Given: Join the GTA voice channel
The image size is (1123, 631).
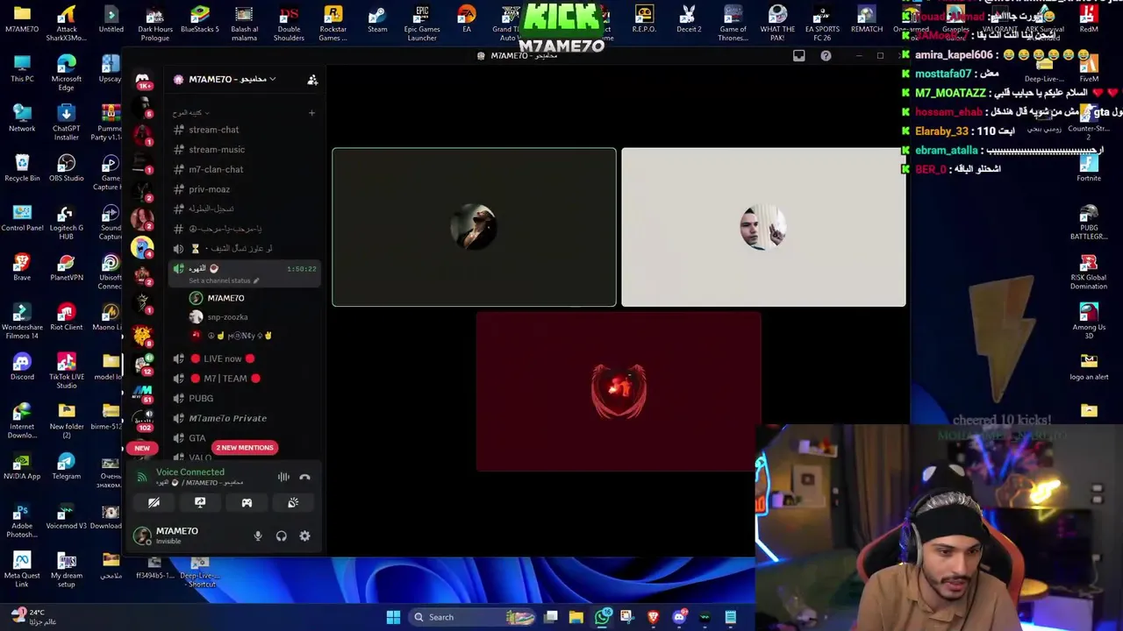Looking at the screenshot, I should 197,438.
